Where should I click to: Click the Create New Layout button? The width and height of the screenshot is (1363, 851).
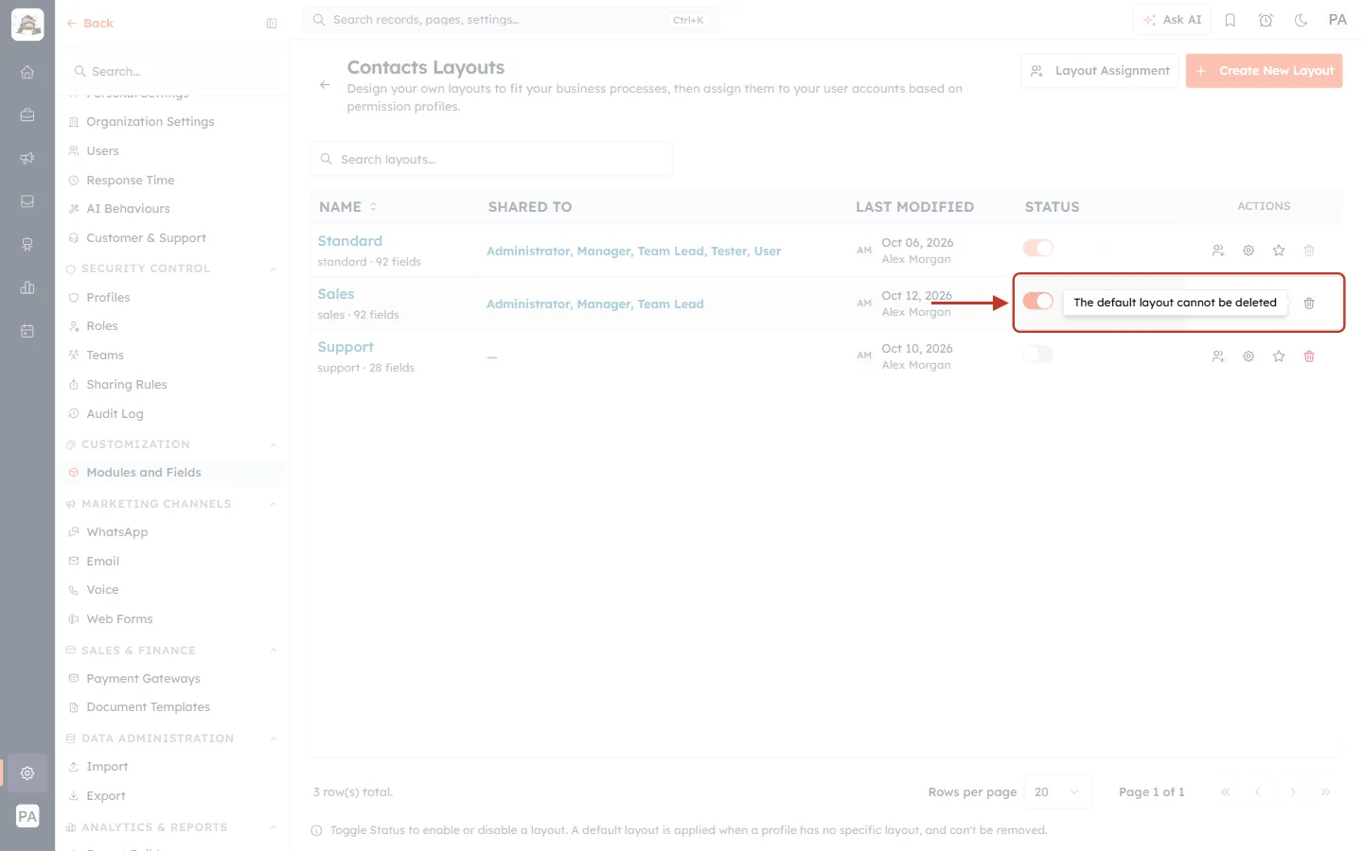pyautogui.click(x=1264, y=71)
